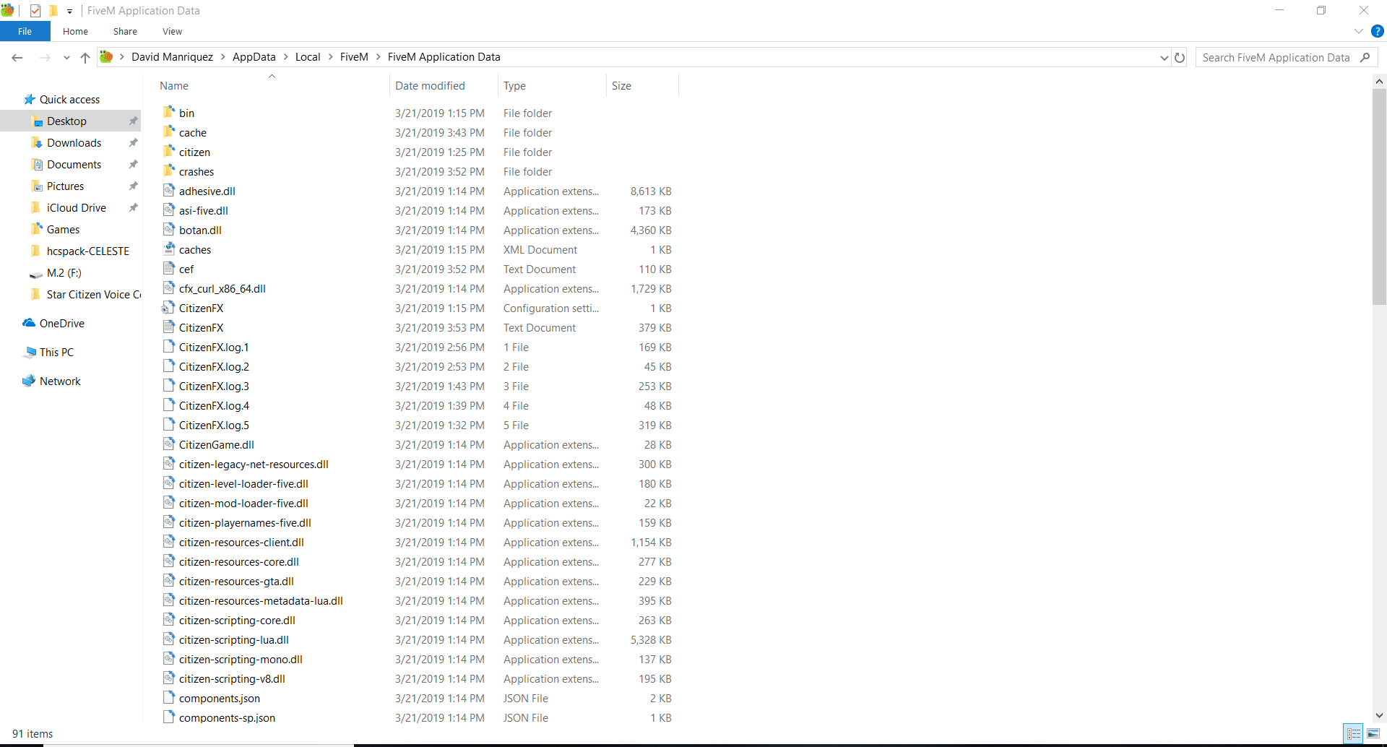Open Customize Quick Access Toolbar dropdown
This screenshot has width=1387, height=747.
click(69, 11)
